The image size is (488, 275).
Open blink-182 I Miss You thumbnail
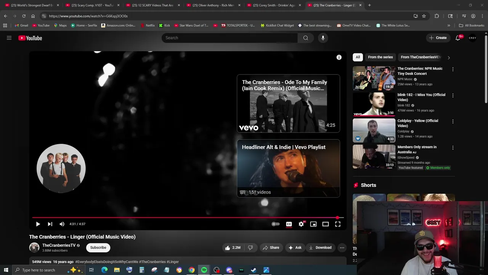tap(374, 104)
